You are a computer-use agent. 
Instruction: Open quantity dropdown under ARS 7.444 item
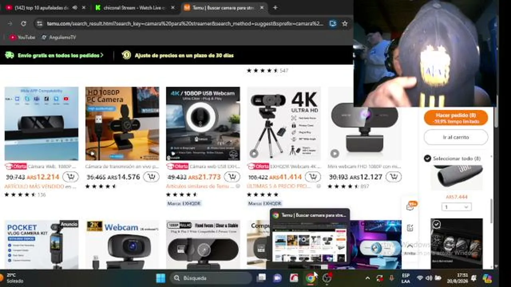click(456, 207)
